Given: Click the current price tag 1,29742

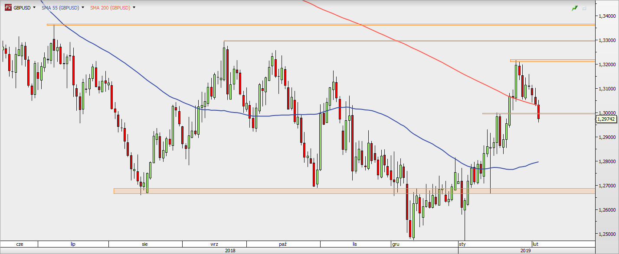Looking at the screenshot, I should [606, 119].
